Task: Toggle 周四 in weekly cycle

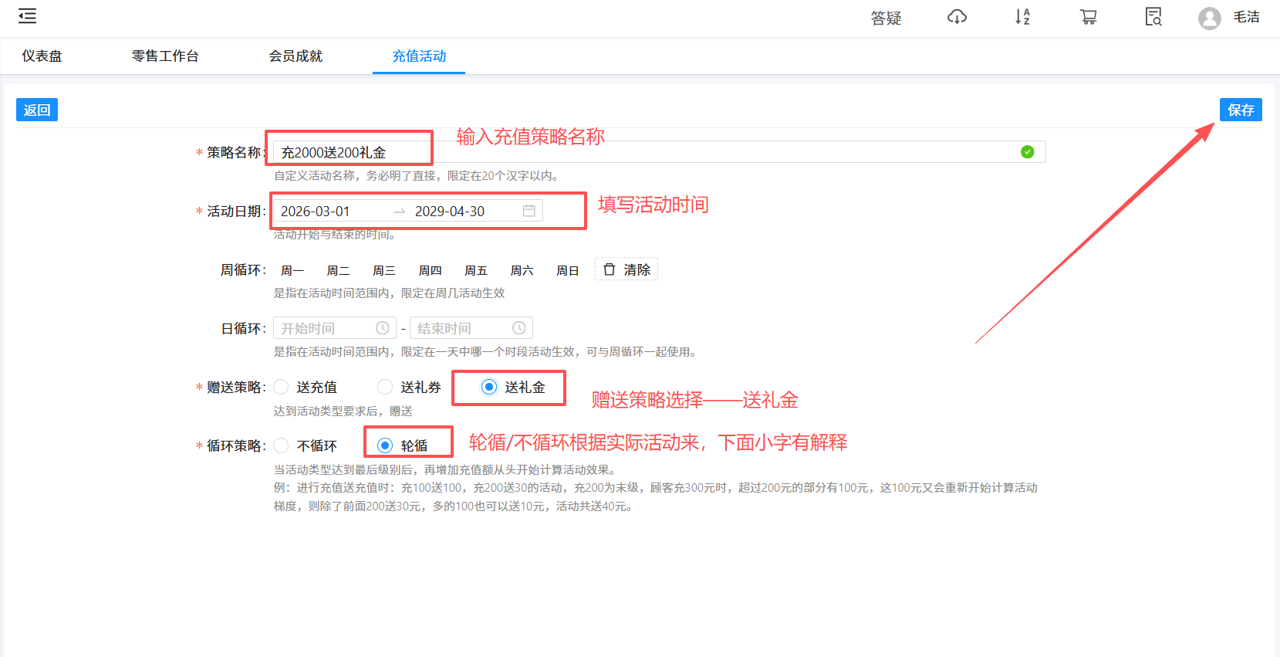Action: [x=430, y=270]
